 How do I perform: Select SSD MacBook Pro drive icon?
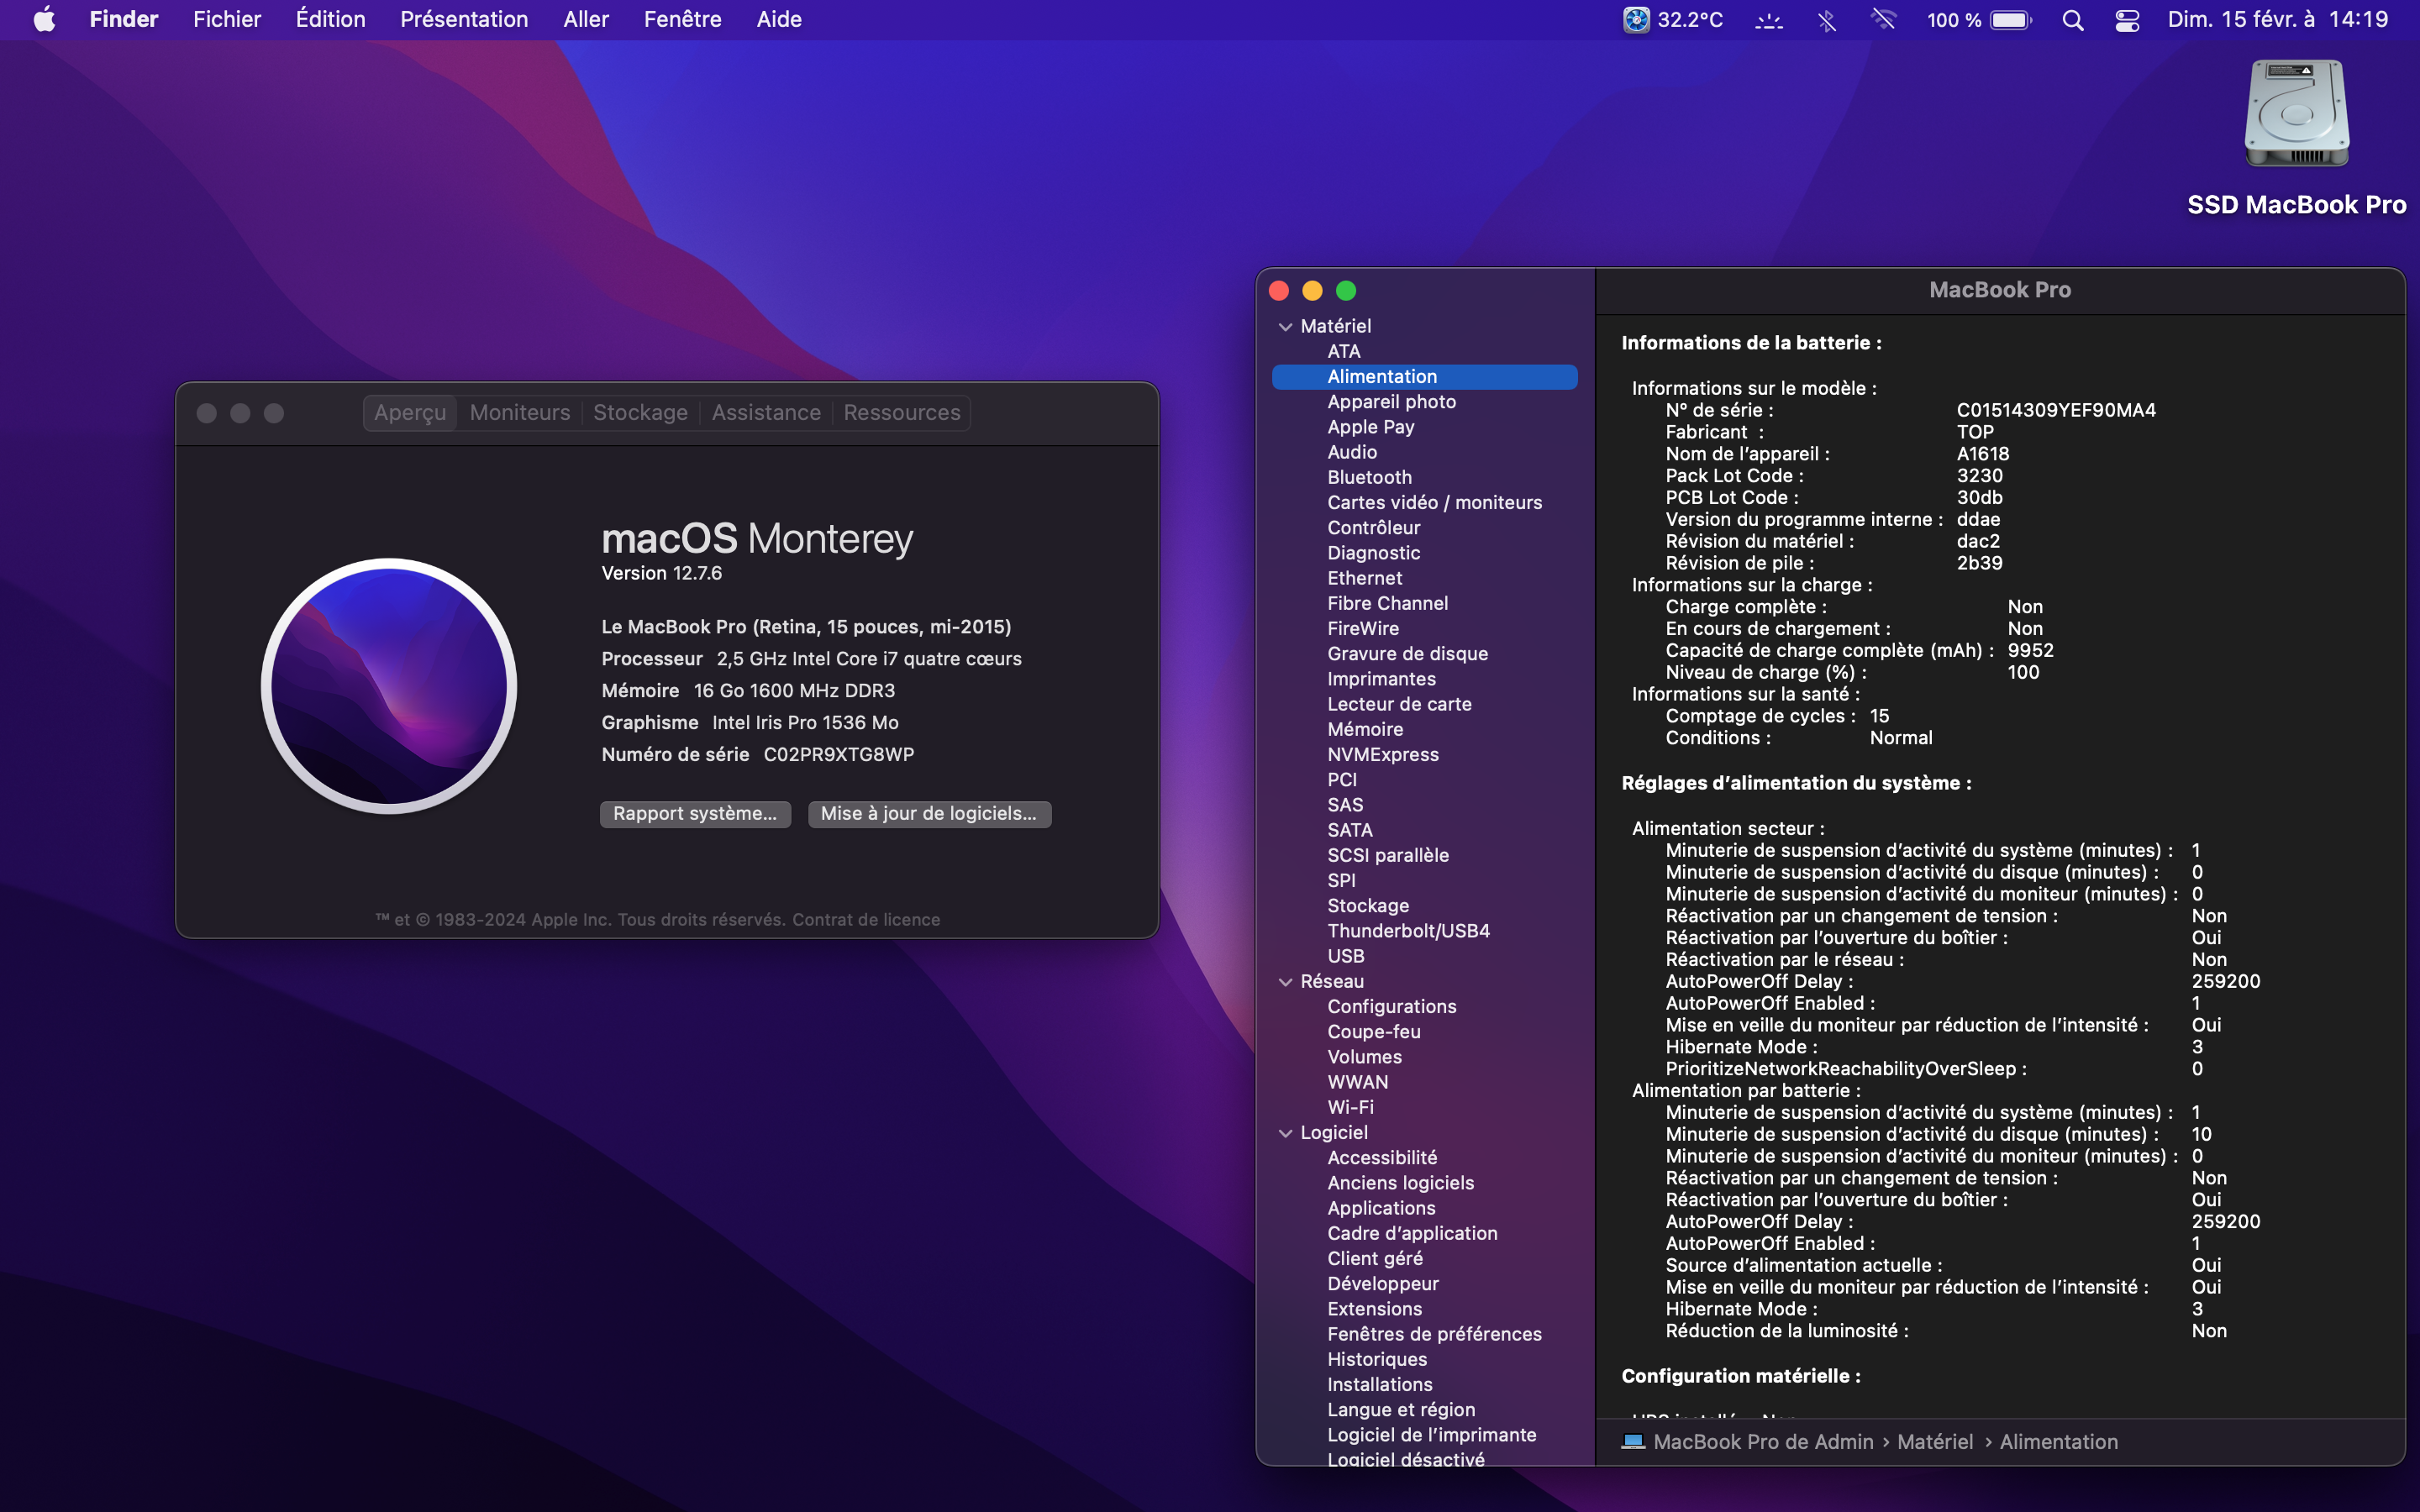click(2296, 115)
